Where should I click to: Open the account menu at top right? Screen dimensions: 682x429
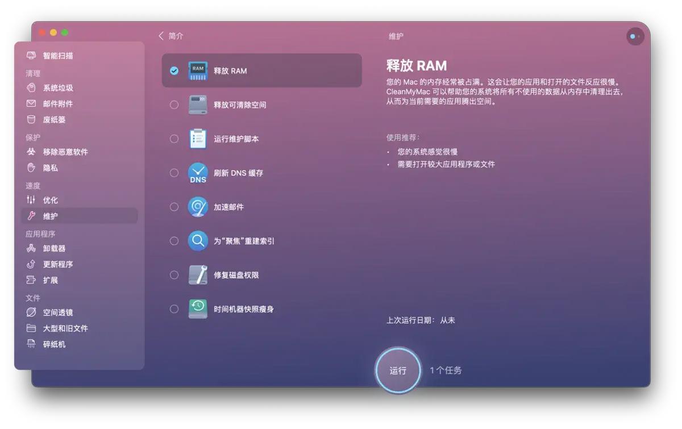(635, 36)
